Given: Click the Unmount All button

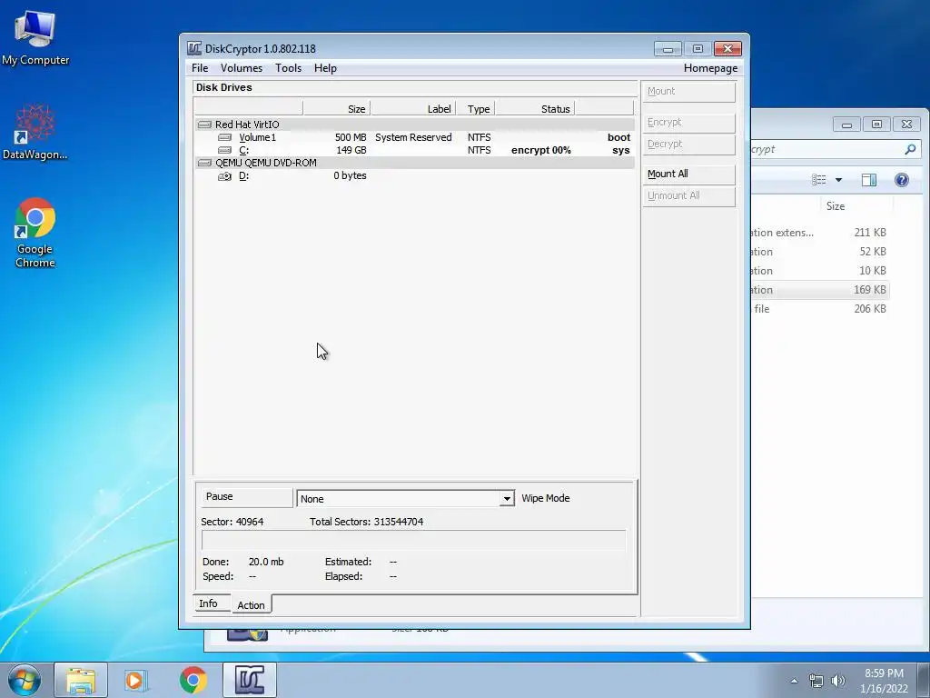Looking at the screenshot, I should (688, 196).
